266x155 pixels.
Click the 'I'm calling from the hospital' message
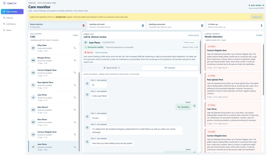136,130
